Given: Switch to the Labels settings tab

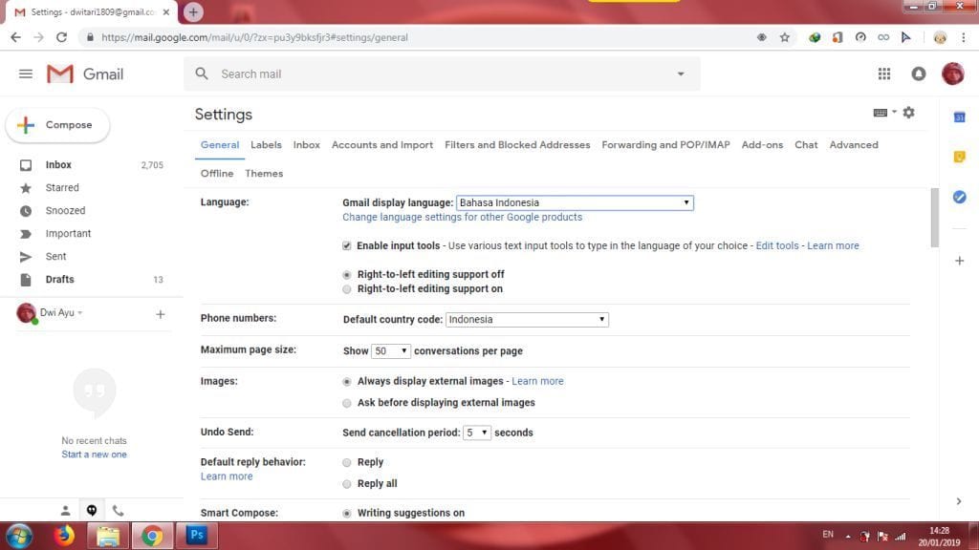Looking at the screenshot, I should pyautogui.click(x=266, y=145).
